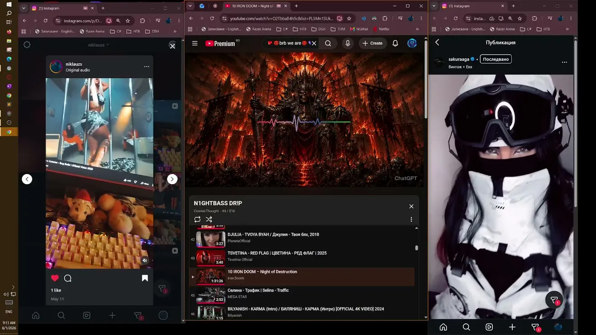Open Reels in left Instagram bottom navigation
The image size is (596, 335).
(87, 315)
